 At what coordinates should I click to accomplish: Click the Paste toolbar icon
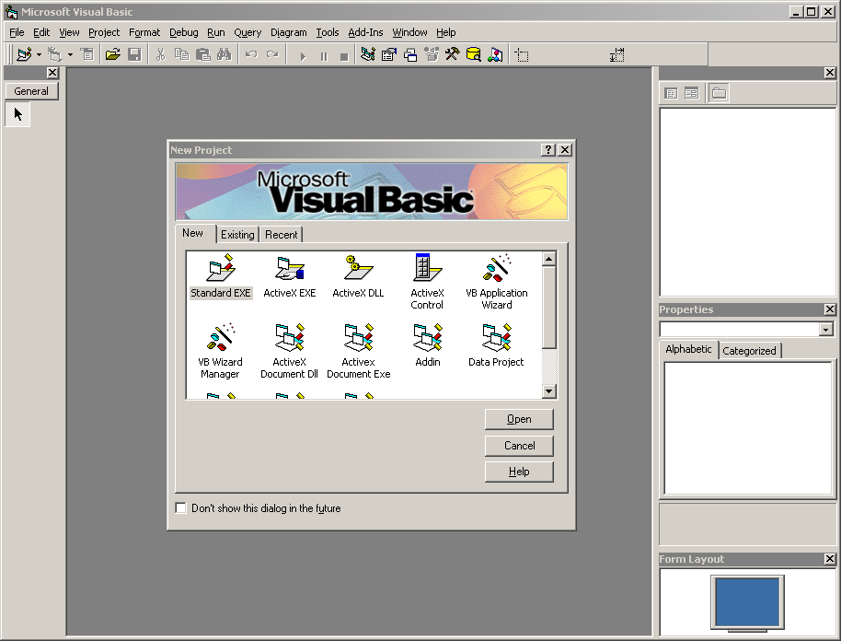(203, 54)
